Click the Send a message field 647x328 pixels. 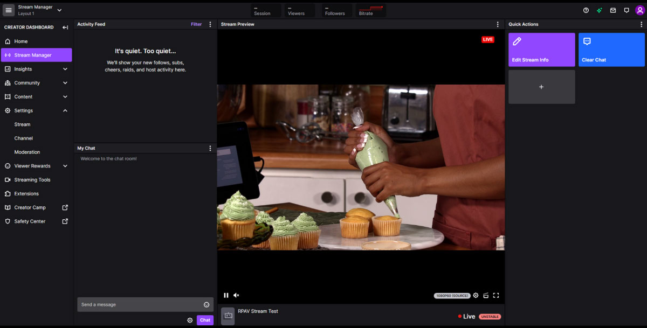click(145, 304)
